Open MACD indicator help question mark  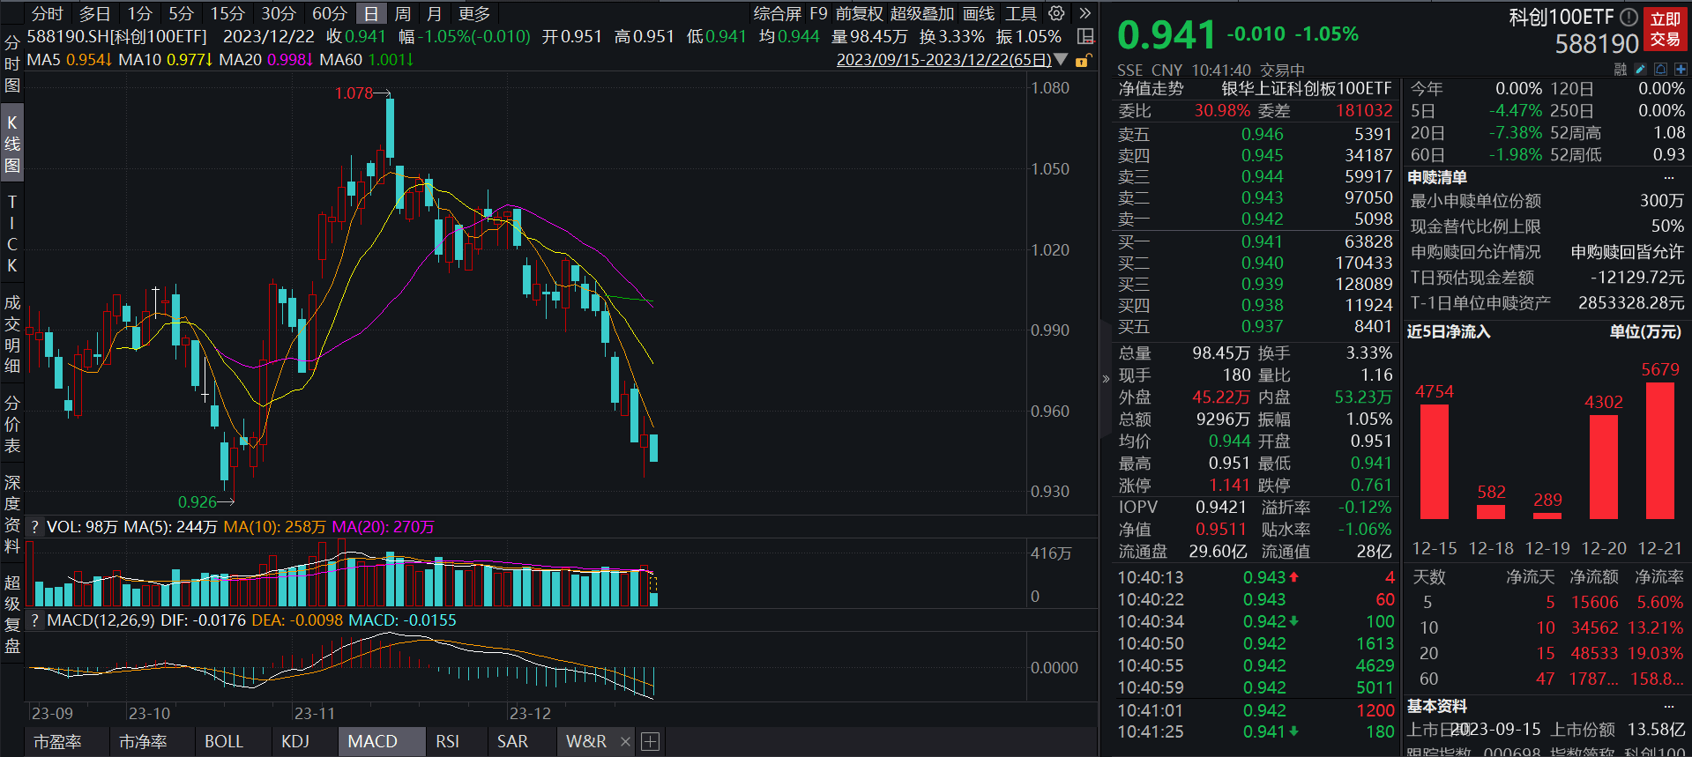(x=34, y=620)
